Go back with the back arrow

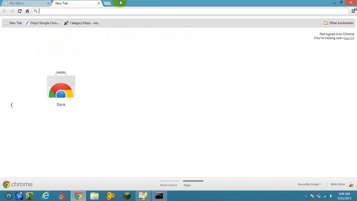(4, 11)
